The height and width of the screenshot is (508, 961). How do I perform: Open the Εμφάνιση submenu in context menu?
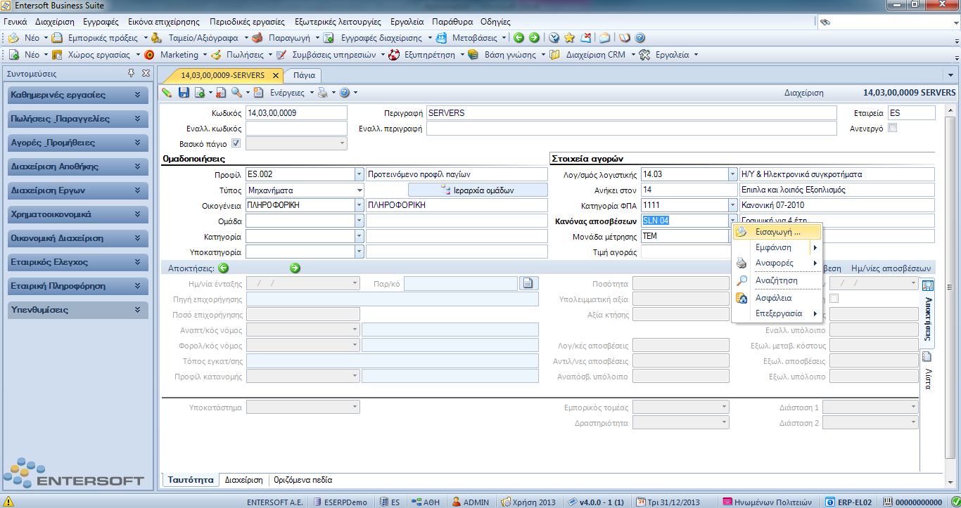pos(777,247)
